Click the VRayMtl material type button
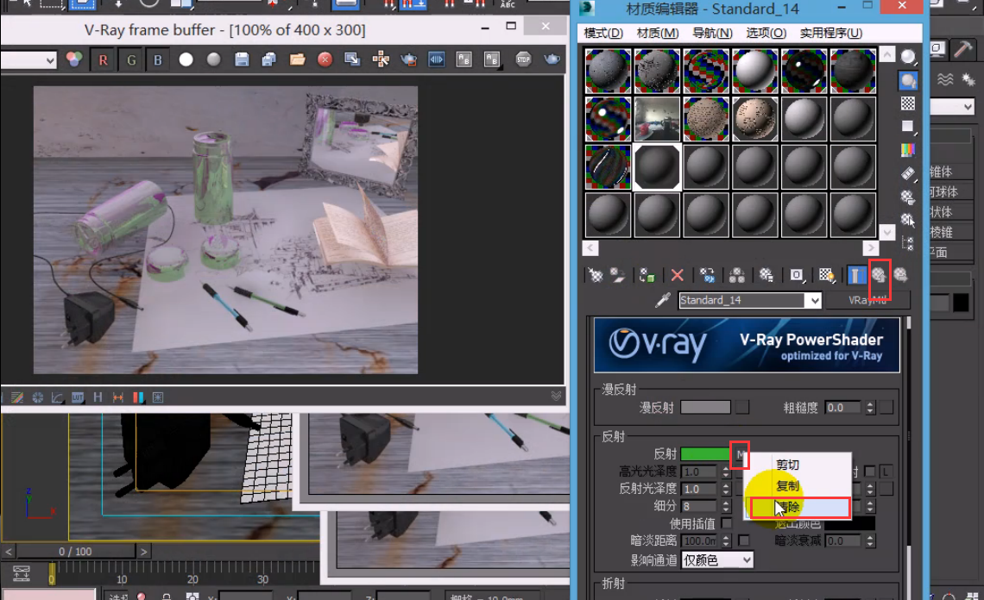Screen dimensions: 984x600 pyautogui.click(x=867, y=301)
